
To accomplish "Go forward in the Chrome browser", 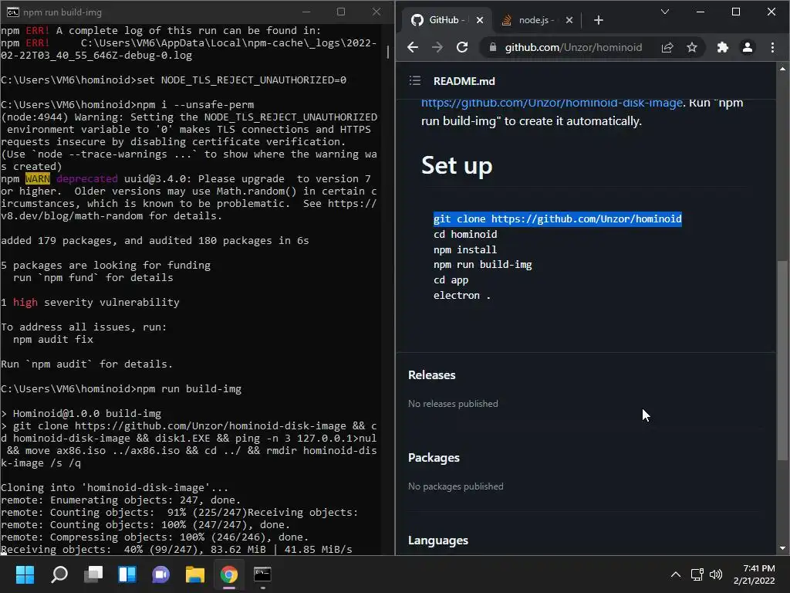I will pyautogui.click(x=437, y=47).
